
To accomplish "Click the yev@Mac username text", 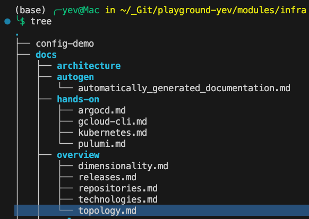I will click(x=81, y=10).
